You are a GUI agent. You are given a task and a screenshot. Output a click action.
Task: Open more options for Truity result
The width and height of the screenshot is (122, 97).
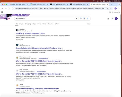pos(32,86)
